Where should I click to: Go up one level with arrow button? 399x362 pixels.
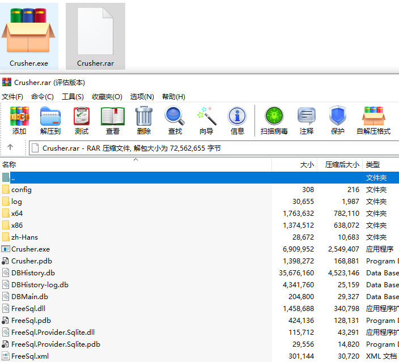click(x=10, y=147)
